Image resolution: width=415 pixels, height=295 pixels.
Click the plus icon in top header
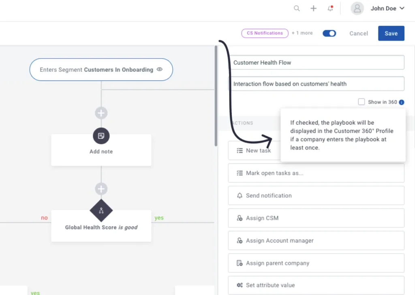tap(313, 9)
